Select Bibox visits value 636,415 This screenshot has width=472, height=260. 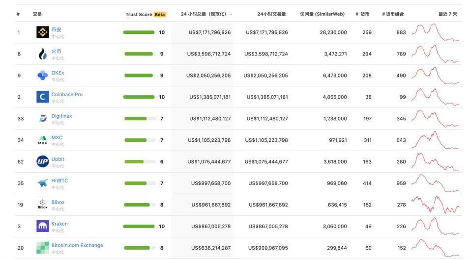[x=337, y=205]
